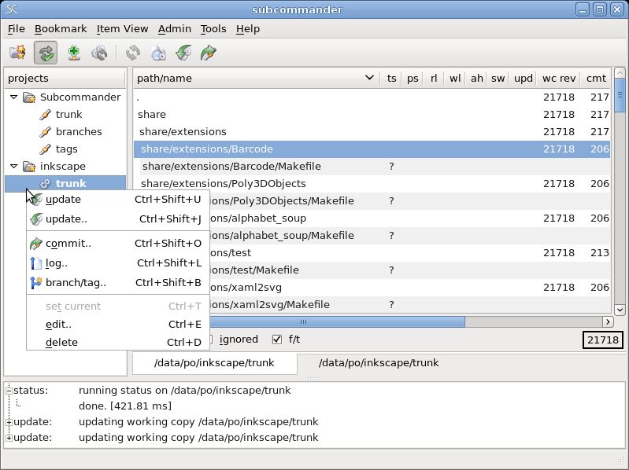
Task: Toggle the ignored checkbox
Action: point(209,340)
